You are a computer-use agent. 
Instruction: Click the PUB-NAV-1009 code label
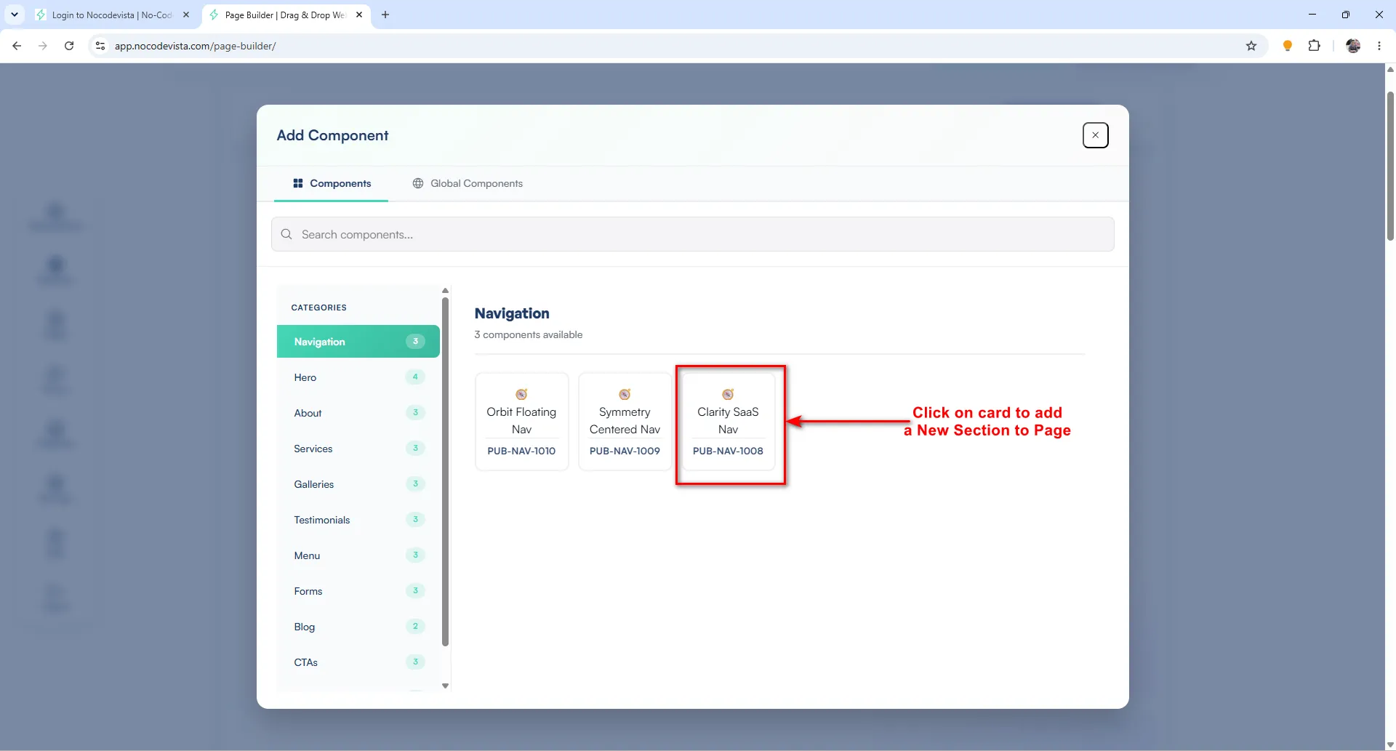pos(625,451)
